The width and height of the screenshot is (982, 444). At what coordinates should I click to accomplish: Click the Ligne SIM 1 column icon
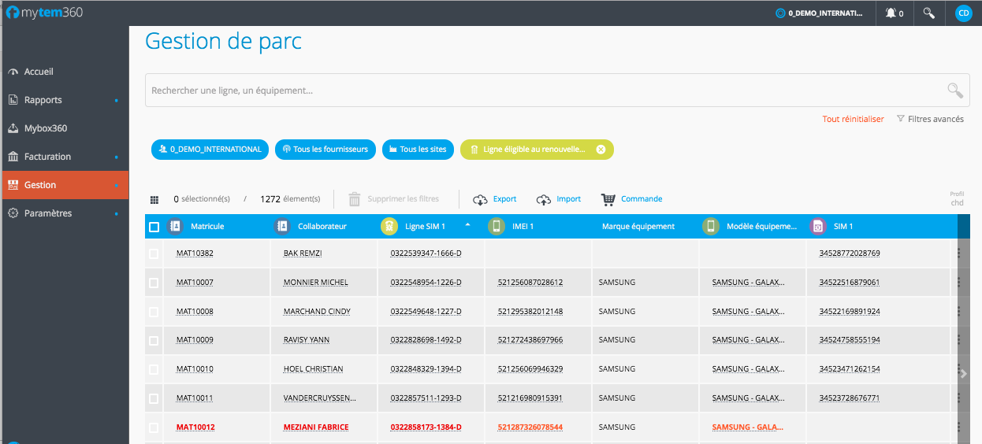tap(389, 227)
